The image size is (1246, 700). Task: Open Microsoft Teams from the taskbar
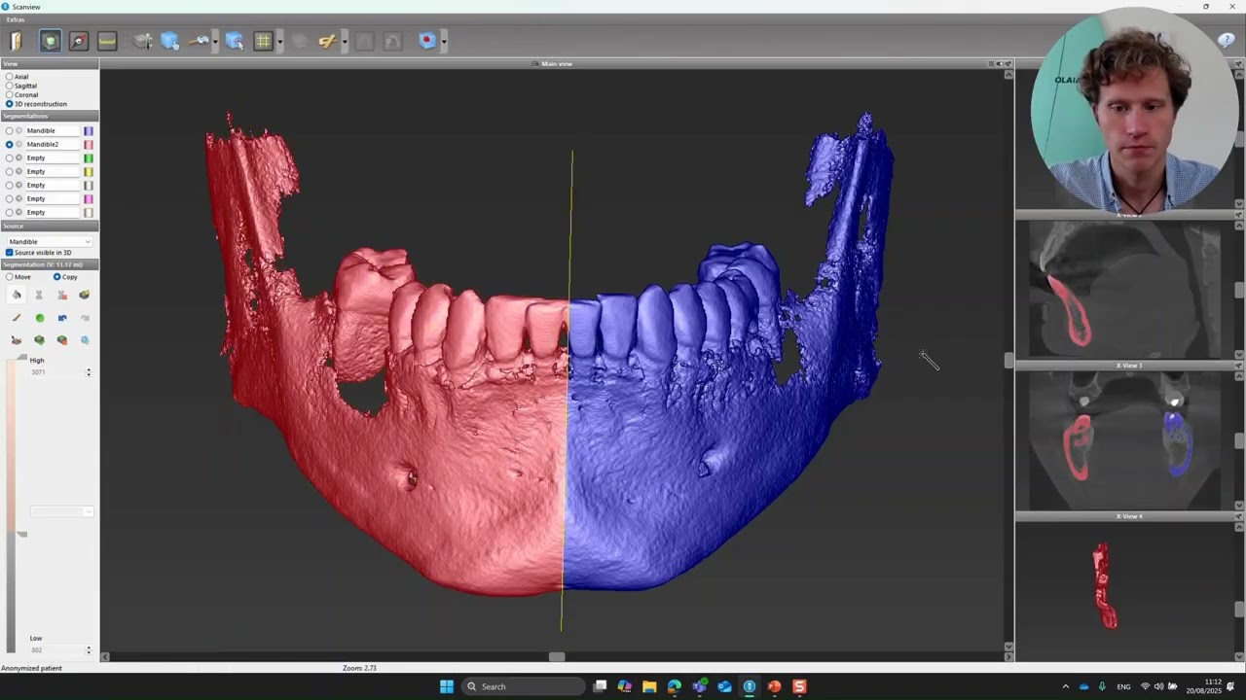[x=700, y=686]
